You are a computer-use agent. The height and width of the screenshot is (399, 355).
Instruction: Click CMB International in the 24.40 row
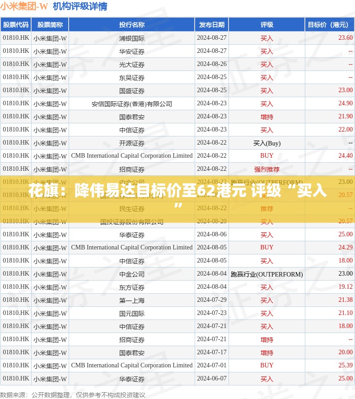point(132,155)
